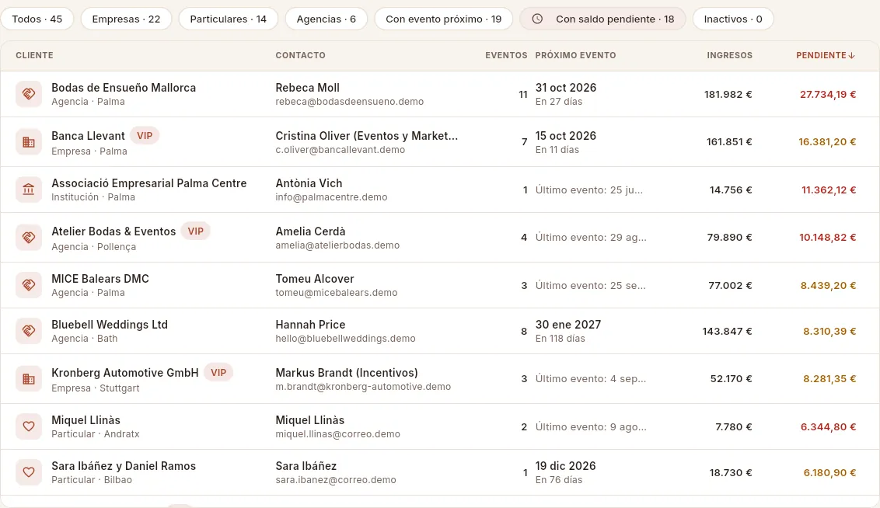The width and height of the screenshot is (880, 508).
Task: Click the heart icon for Sara Ibáñez y Daniel Ramos
Action: (29, 472)
